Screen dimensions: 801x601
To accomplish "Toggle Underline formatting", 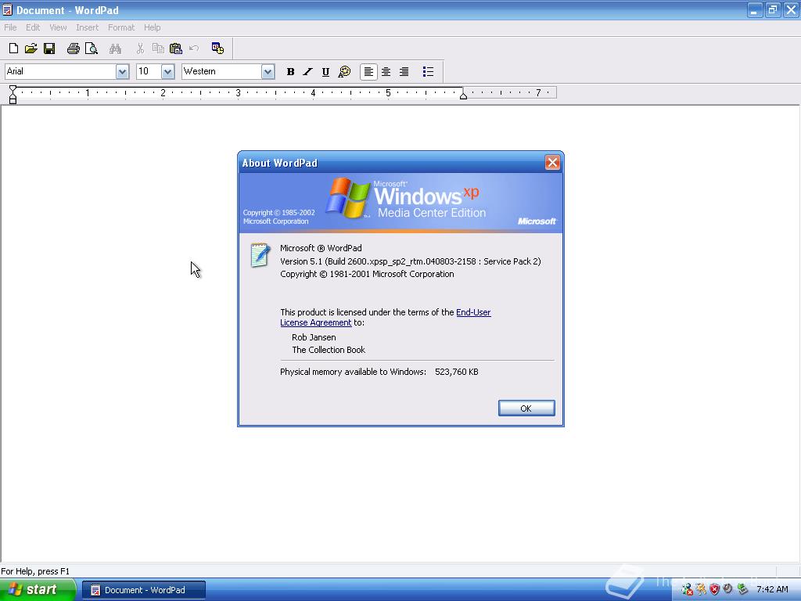I will point(325,71).
